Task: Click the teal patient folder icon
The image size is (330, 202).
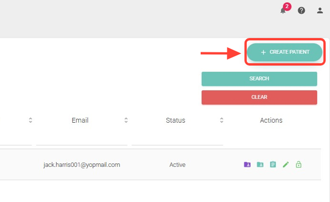Action: (x=260, y=165)
